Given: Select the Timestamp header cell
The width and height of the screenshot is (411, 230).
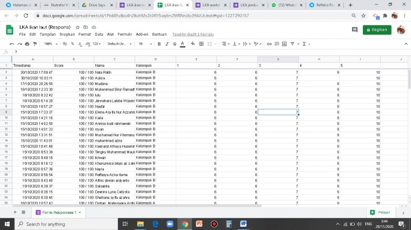Looking at the screenshot, I should (x=33, y=66).
